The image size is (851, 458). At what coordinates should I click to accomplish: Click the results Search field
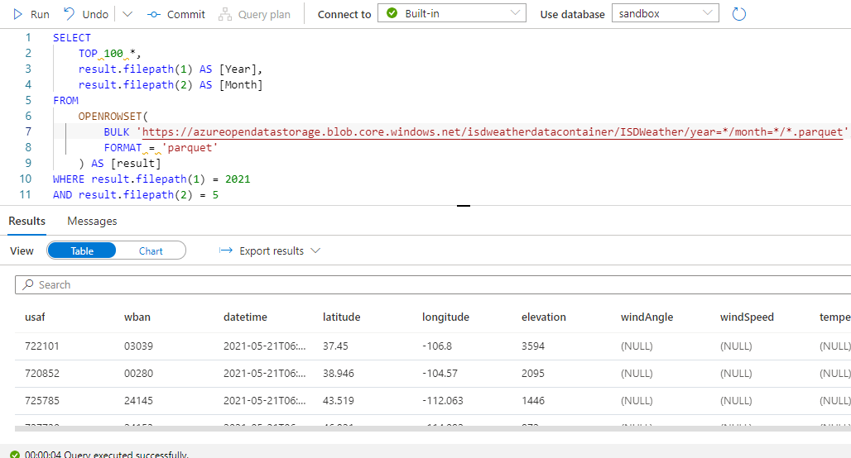(x=433, y=284)
